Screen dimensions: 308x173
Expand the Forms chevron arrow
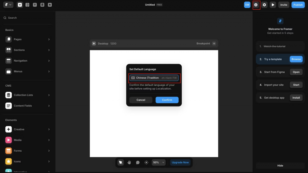click(49, 151)
